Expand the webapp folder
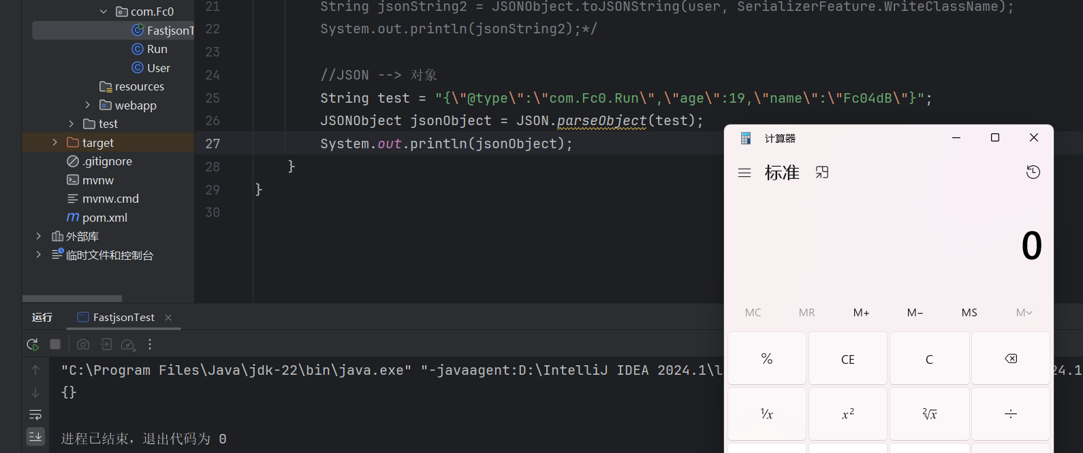Image resolution: width=1083 pixels, height=453 pixels. click(88, 105)
